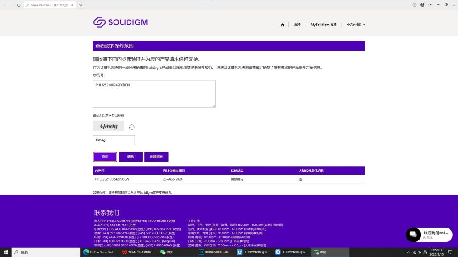Click inside the serial number text area
Viewport: 458px width, 257px height.
(x=154, y=94)
